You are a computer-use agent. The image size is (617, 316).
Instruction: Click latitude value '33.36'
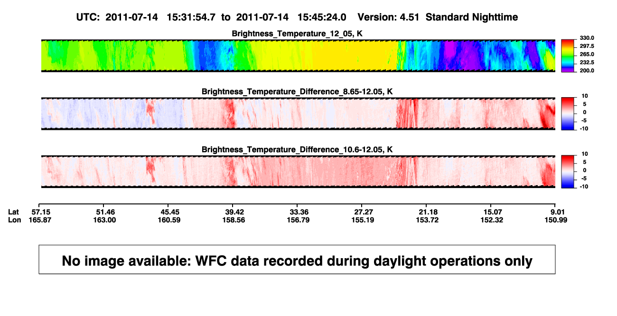coord(299,212)
